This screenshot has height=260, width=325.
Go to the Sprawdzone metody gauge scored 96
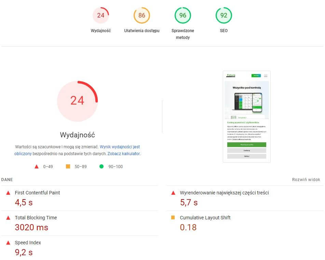click(x=183, y=15)
